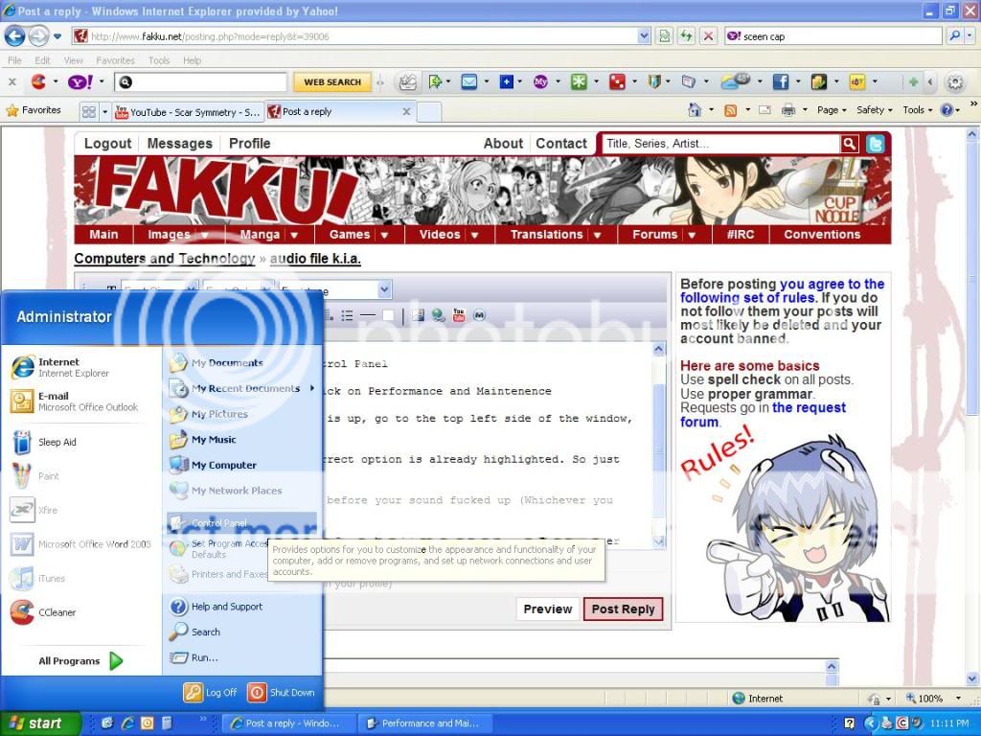The height and width of the screenshot is (736, 981).
Task: Open iTunes in the Start menu
Action: pyautogui.click(x=51, y=579)
